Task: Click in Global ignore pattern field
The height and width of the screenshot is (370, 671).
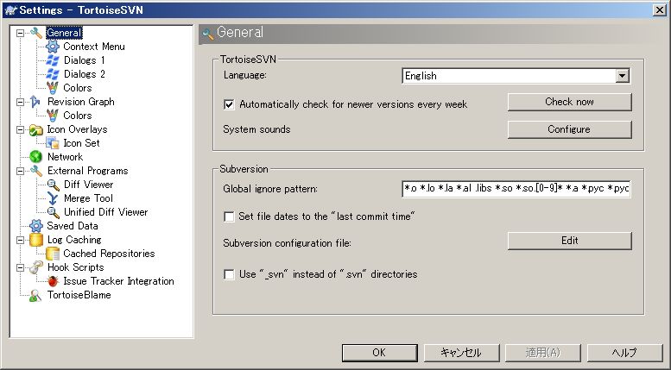Action: [x=516, y=188]
